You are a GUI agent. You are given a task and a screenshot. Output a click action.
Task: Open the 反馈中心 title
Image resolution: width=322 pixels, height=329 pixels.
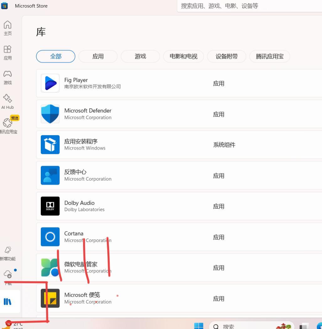click(75, 172)
